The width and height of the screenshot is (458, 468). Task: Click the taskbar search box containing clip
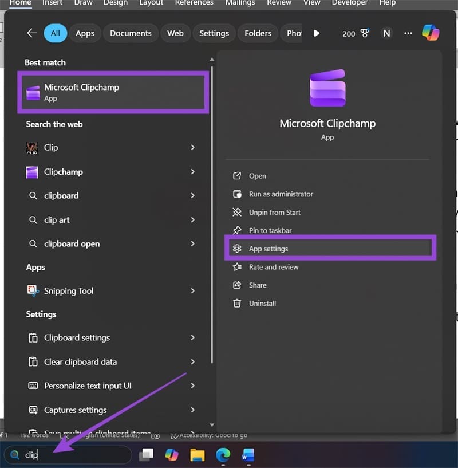tap(74, 455)
